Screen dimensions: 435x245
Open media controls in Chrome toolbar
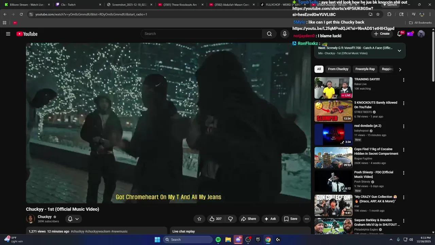[414, 14]
